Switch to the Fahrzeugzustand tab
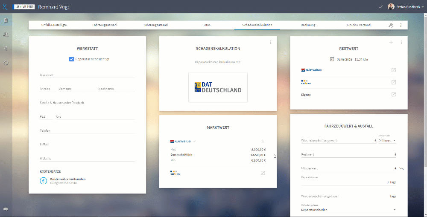 (155, 25)
